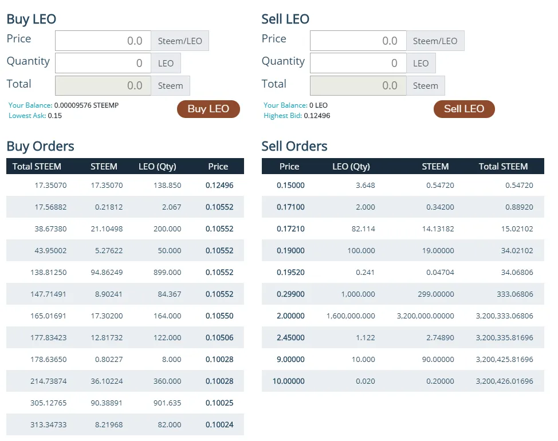Select sell order price 9.00000
Screen dimensions: 558x441
290,359
